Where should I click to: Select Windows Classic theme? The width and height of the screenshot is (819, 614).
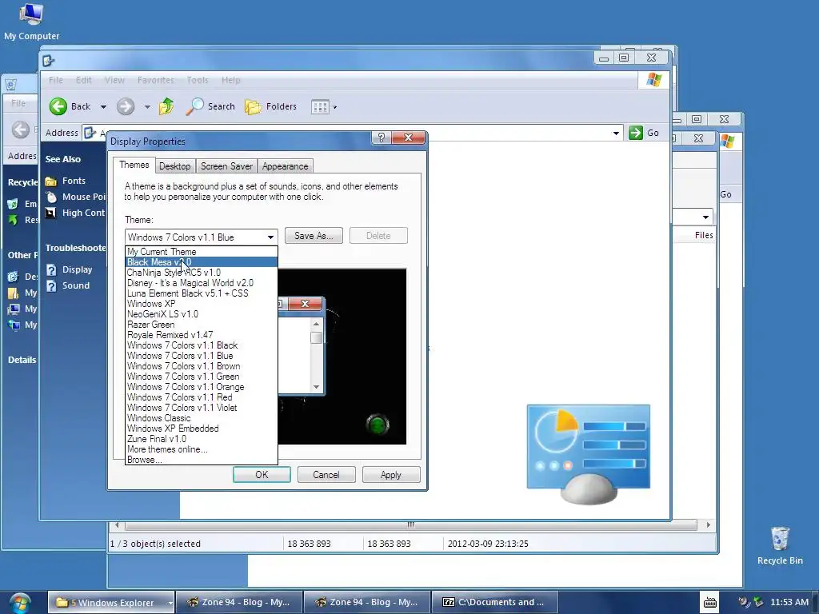pyautogui.click(x=201, y=418)
